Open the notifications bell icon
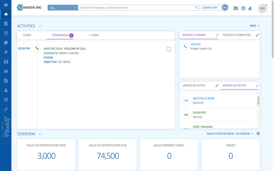Screen dimensions: 274x171 pos(250,8)
